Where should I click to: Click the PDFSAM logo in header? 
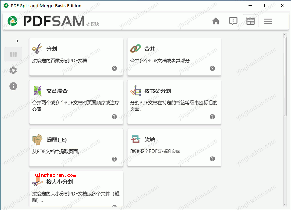(x=46, y=21)
